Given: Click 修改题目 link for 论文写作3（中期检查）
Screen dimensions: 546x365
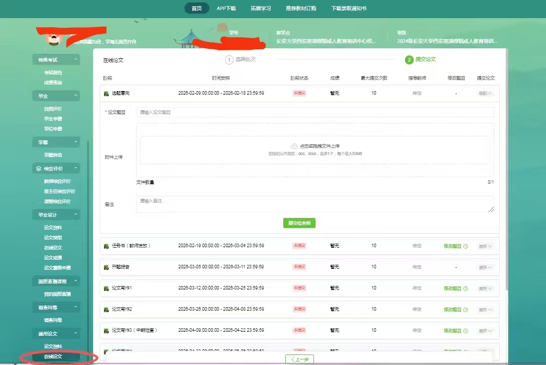Looking at the screenshot, I should pos(452,331).
